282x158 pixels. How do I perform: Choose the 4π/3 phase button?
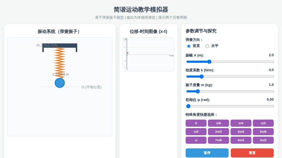pyautogui.click(x=241, y=140)
